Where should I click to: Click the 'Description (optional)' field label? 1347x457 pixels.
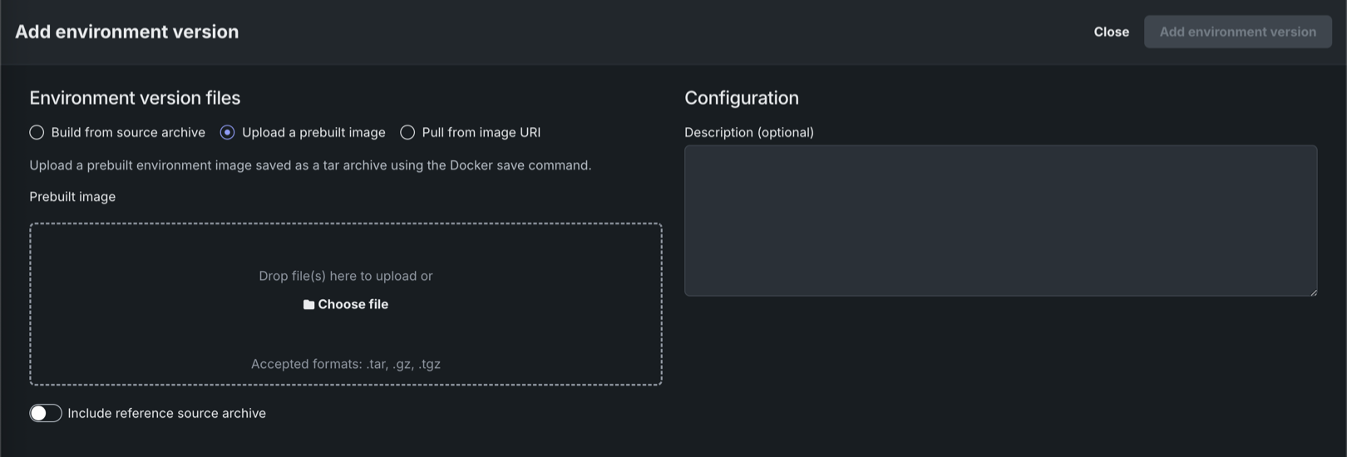point(748,132)
